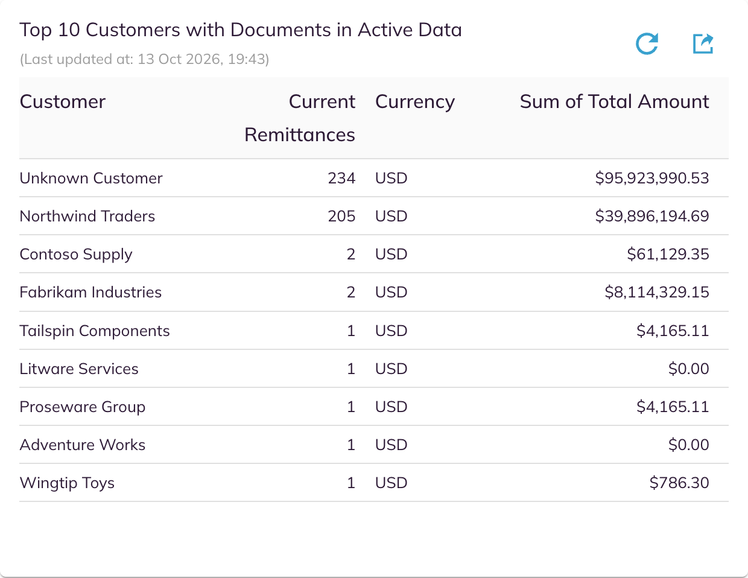
Task: Click the Sum of Total Amount header
Action: click(614, 101)
